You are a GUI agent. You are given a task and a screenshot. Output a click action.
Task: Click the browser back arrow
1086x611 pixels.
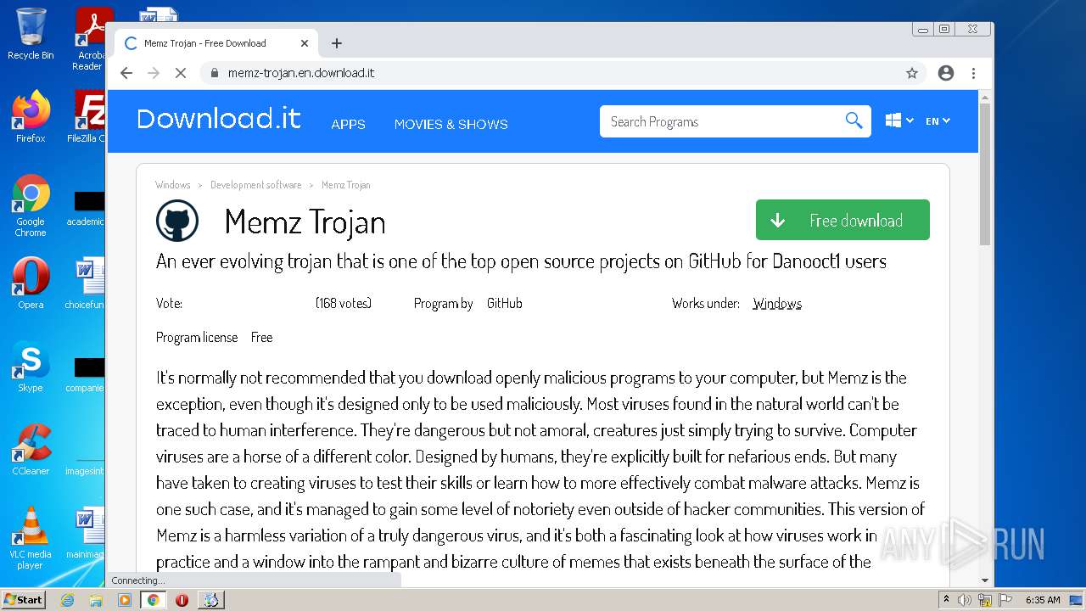(126, 73)
